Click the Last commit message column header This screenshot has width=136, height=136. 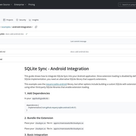[x=78, y=41]
